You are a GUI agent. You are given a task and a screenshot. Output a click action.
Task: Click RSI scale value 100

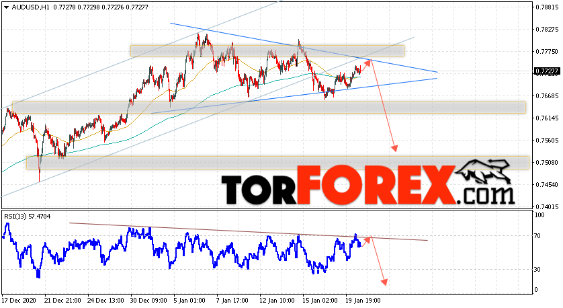539,215
